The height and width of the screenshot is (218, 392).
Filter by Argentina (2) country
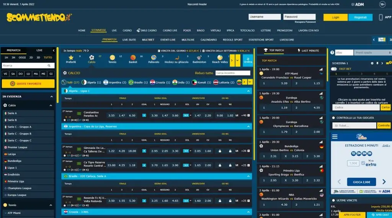coord(115,82)
